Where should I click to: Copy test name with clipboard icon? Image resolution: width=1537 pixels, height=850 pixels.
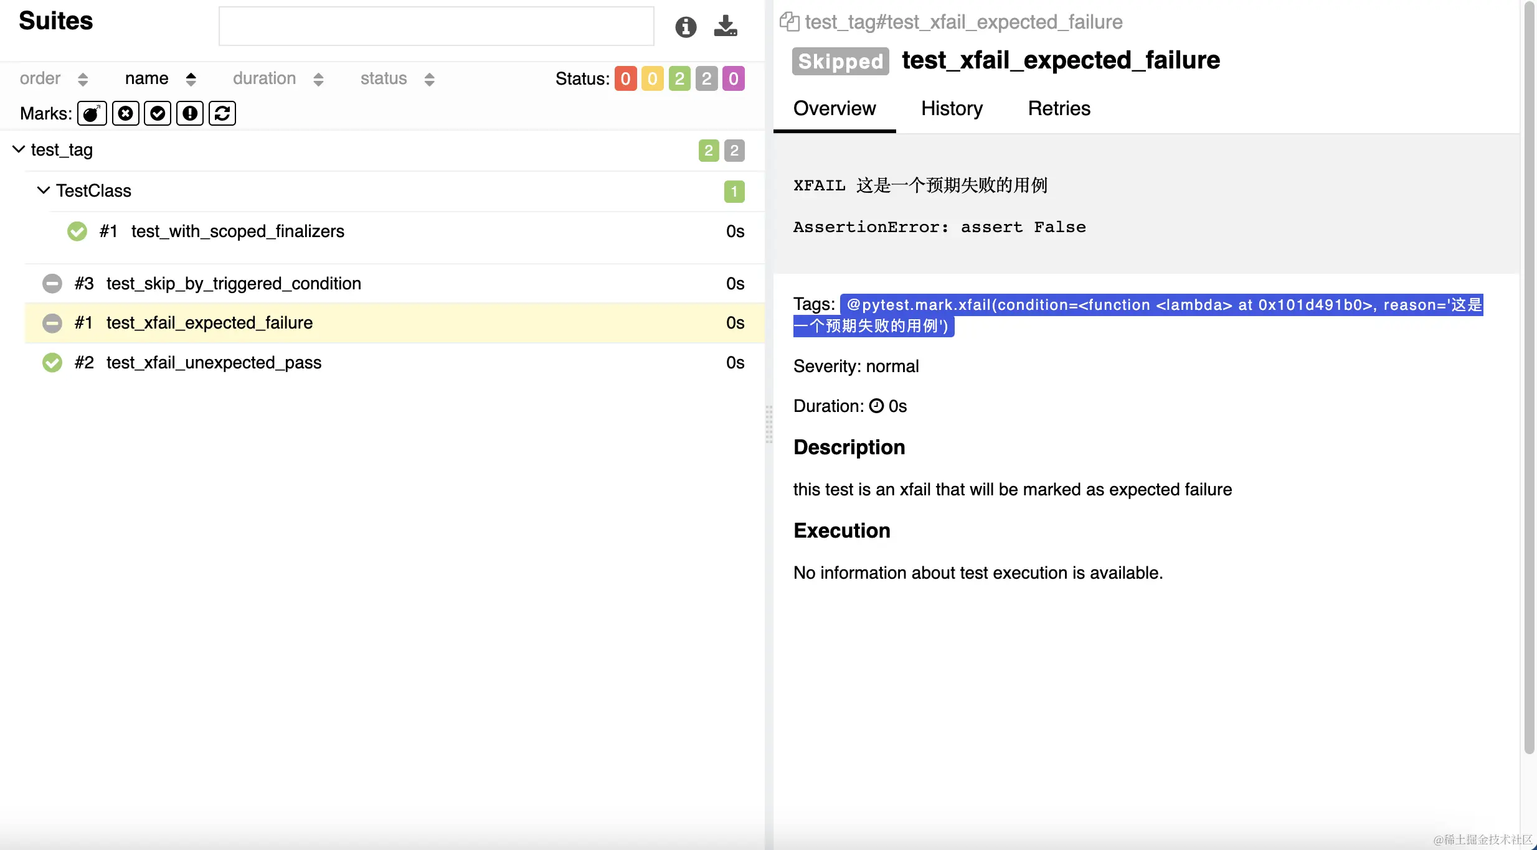[789, 22]
